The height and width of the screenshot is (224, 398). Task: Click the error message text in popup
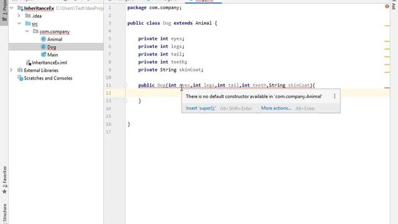254,96
